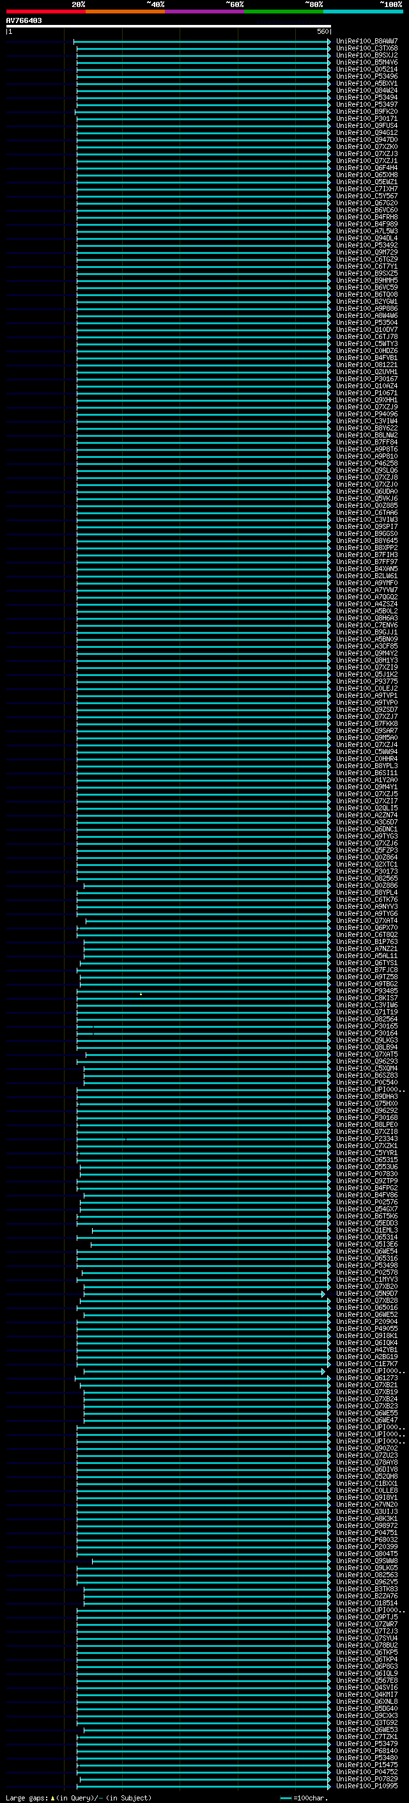Select label UniRef100_B3TK83
This screenshot has width=409, height=1803.
pos(367,1589)
